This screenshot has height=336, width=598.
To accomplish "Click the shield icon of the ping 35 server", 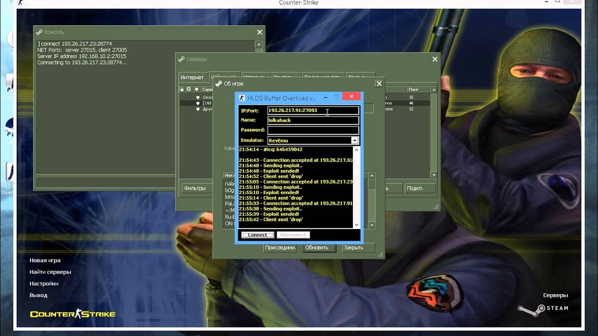I will (198, 97).
